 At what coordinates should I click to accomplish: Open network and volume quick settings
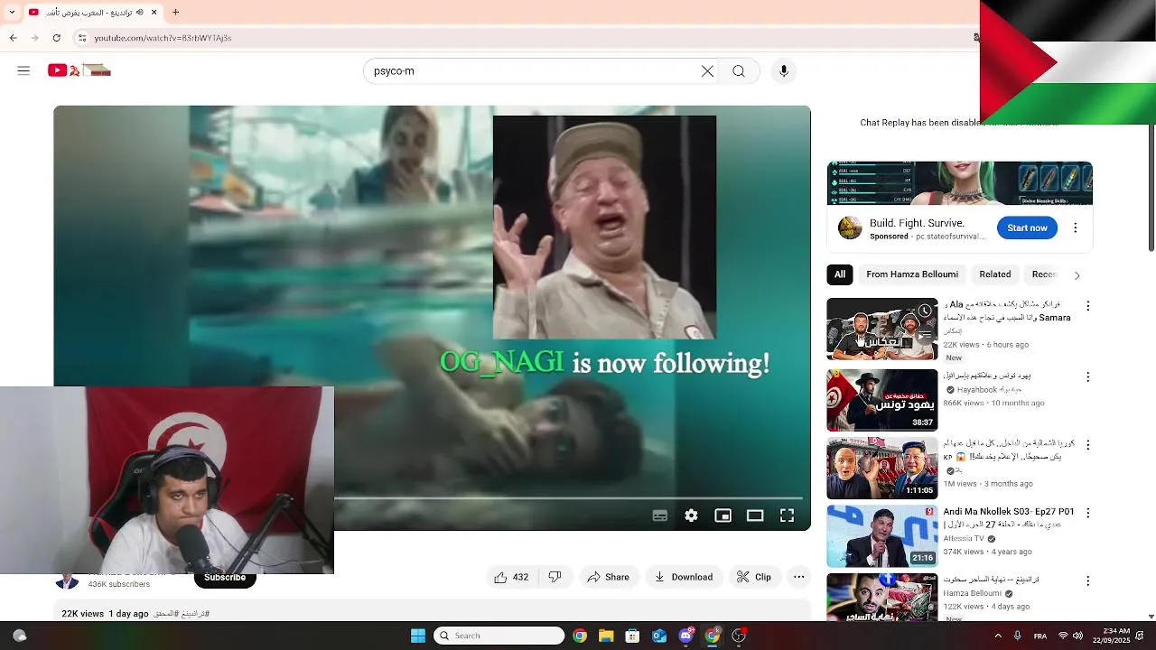point(1072,636)
